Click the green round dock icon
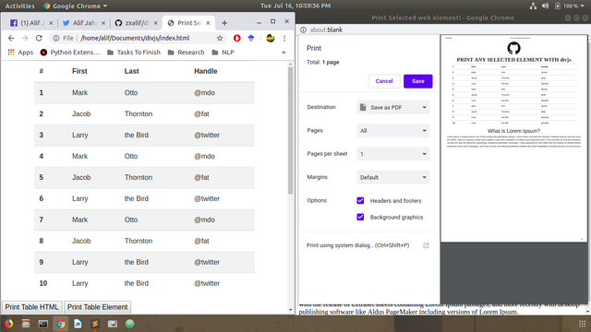Screen dimensions: 591x332 [x=129, y=324]
